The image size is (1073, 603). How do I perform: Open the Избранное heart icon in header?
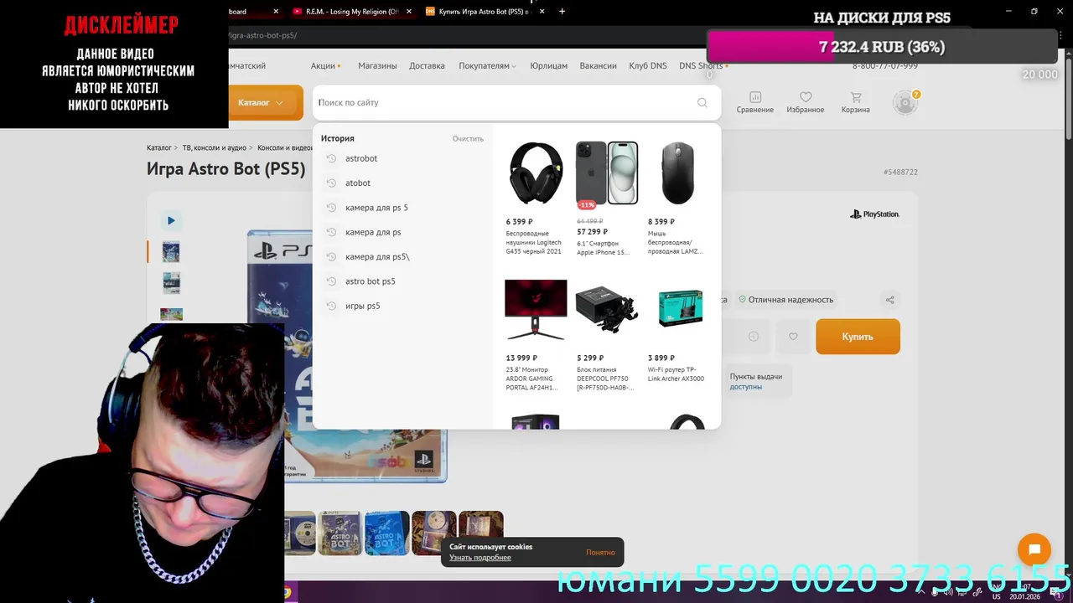805,102
